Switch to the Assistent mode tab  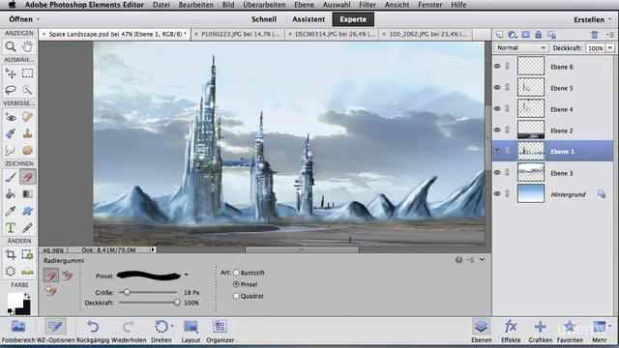309,19
